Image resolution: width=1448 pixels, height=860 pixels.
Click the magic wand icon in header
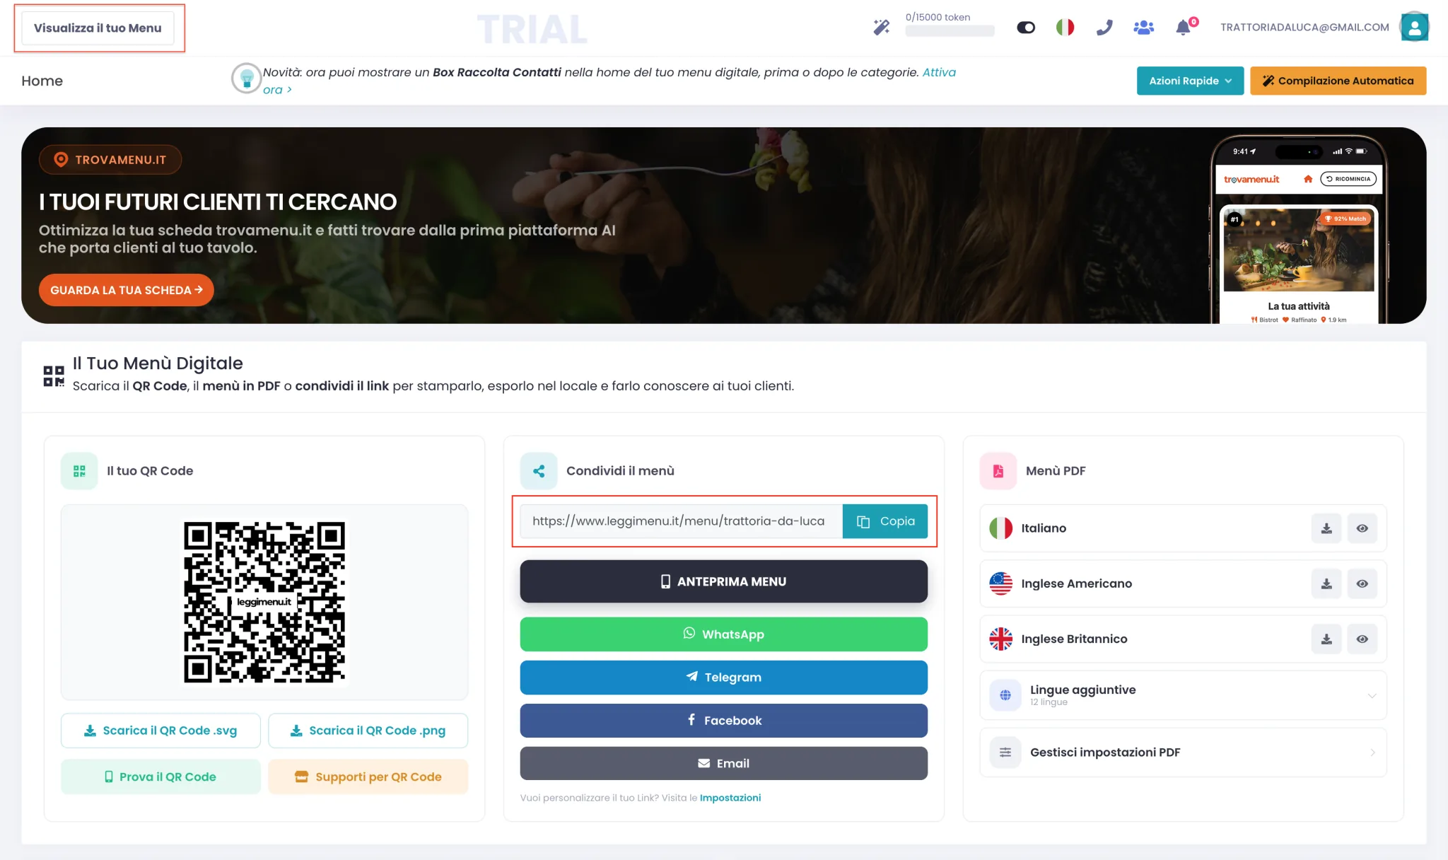click(881, 28)
